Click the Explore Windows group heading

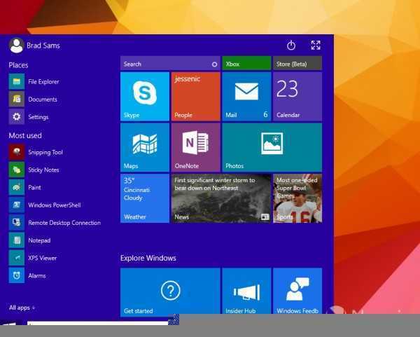[x=148, y=258]
